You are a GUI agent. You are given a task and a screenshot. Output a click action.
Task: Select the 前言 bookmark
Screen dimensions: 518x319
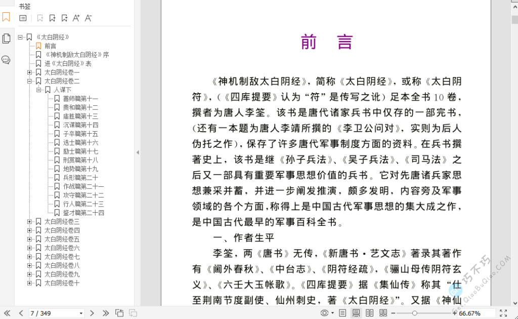50,46
